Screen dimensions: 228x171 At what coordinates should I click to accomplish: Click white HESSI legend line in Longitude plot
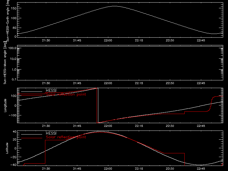(32, 91)
